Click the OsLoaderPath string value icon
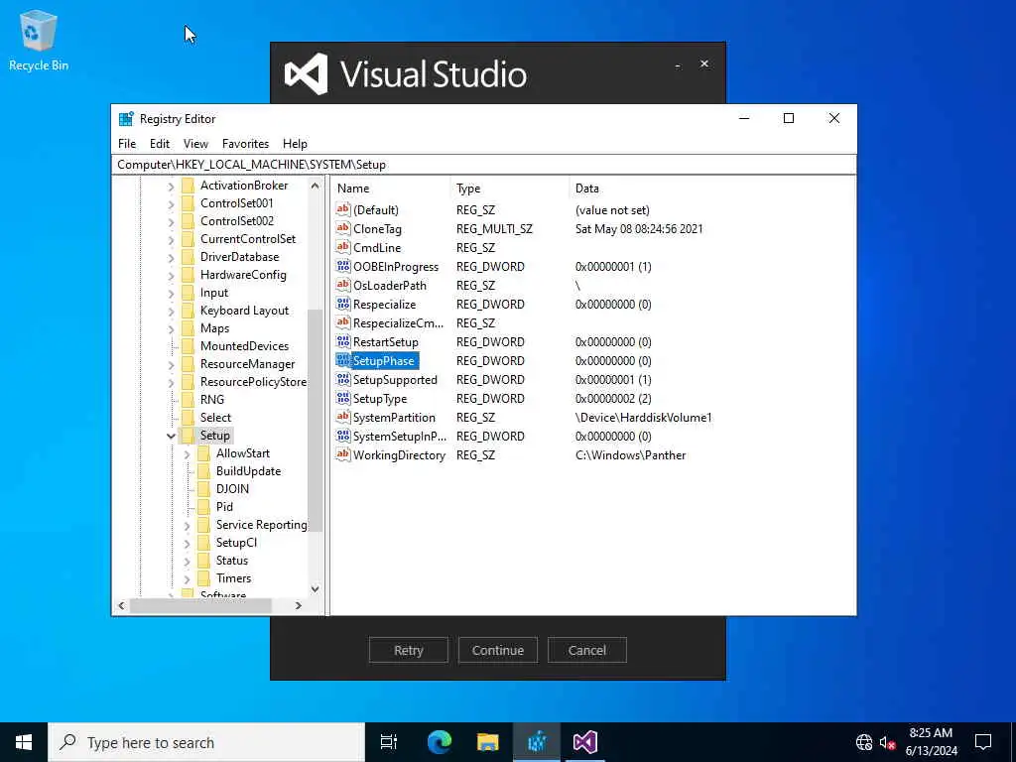Image resolution: width=1016 pixels, height=762 pixels. pos(342,285)
